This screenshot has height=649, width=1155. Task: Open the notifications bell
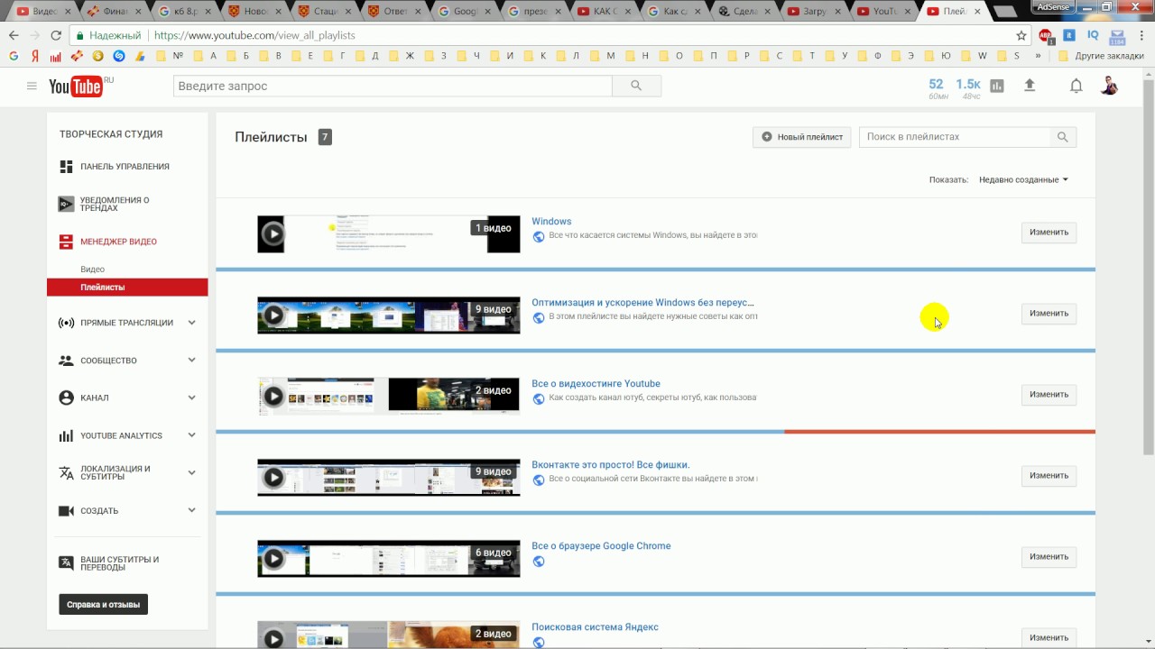[x=1076, y=86]
